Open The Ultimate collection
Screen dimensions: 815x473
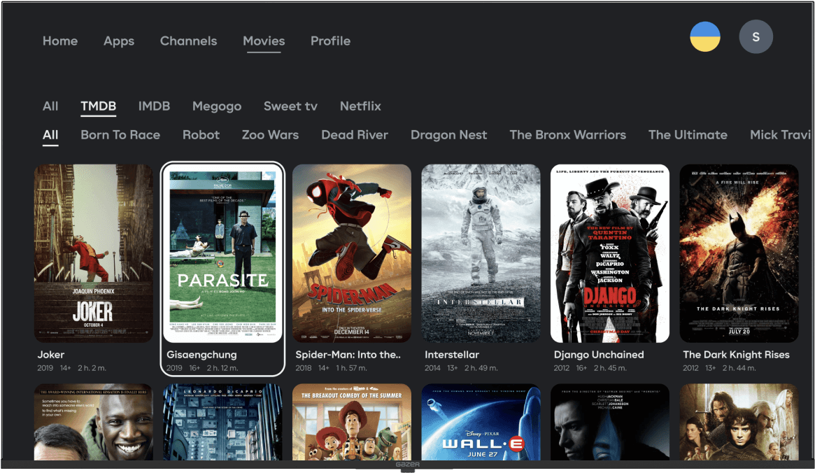(x=688, y=135)
